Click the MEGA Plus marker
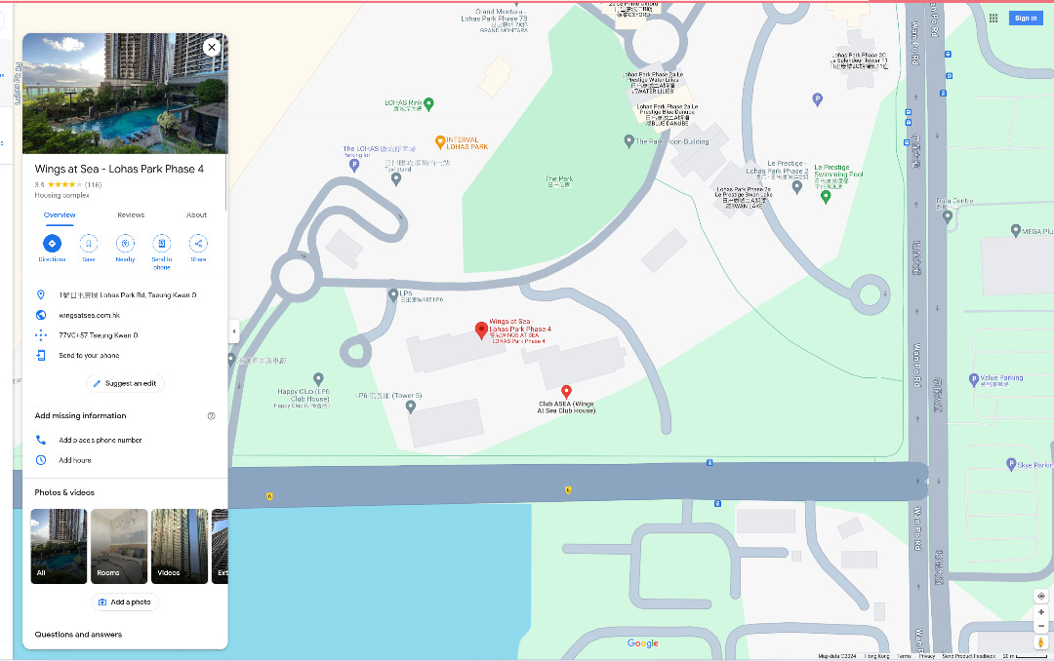 click(1016, 230)
